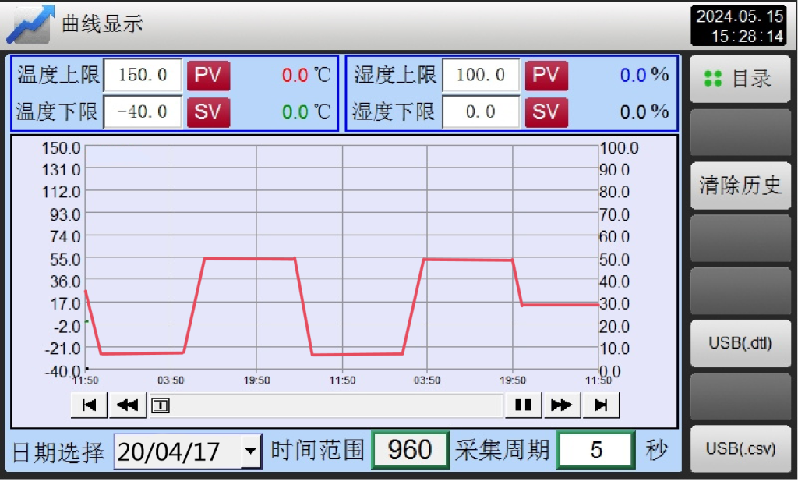
Task: Skip to the end of curve history
Action: point(601,405)
